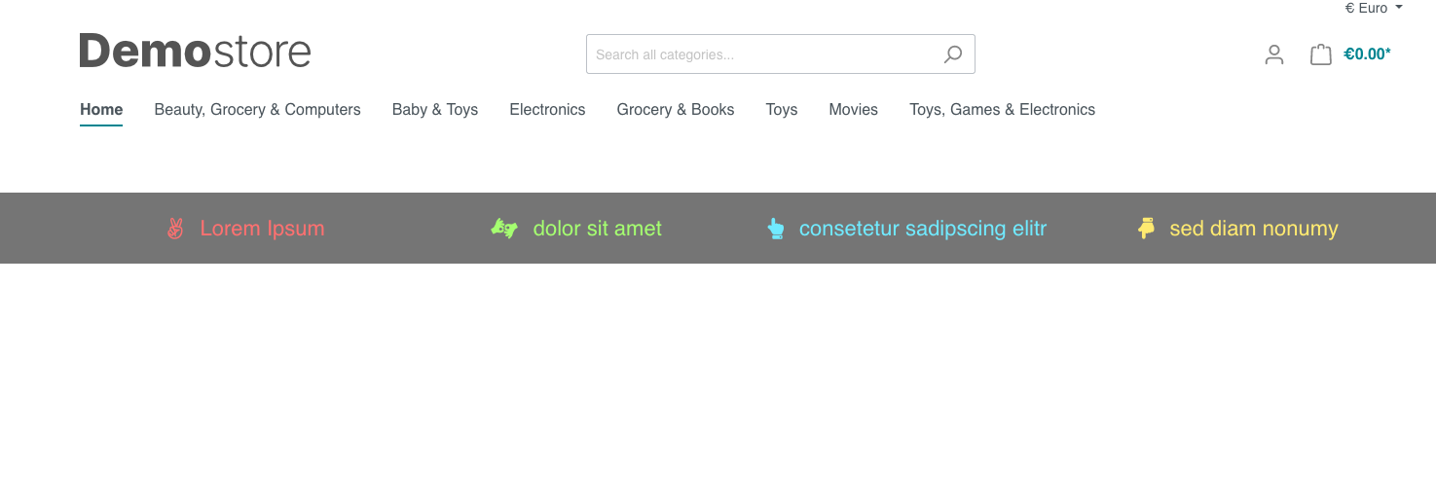
Task: Open the Baby & Toys category
Action: (x=435, y=110)
